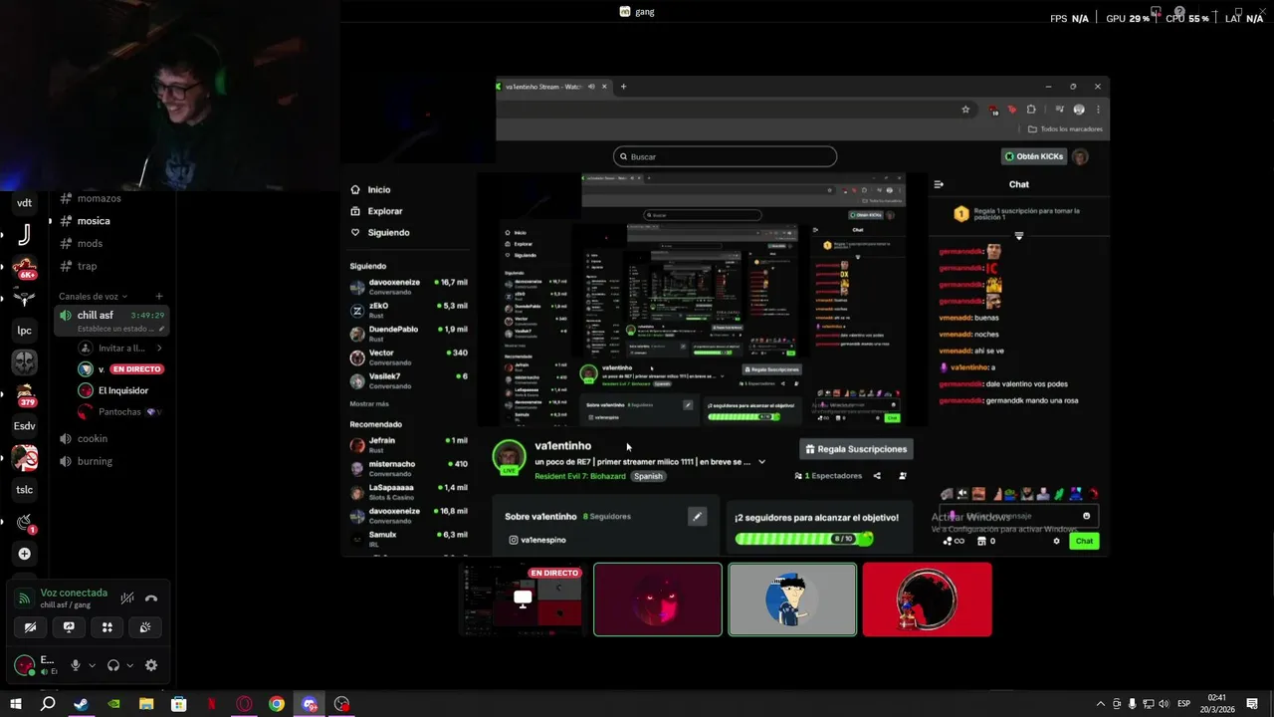Click the green Chat send button
1274x717 pixels.
click(x=1084, y=541)
